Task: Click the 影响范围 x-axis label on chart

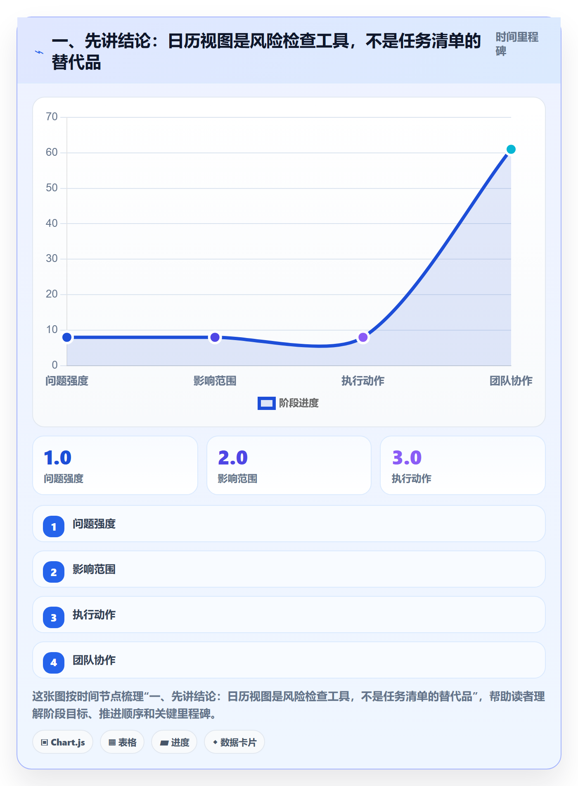Action: click(215, 381)
